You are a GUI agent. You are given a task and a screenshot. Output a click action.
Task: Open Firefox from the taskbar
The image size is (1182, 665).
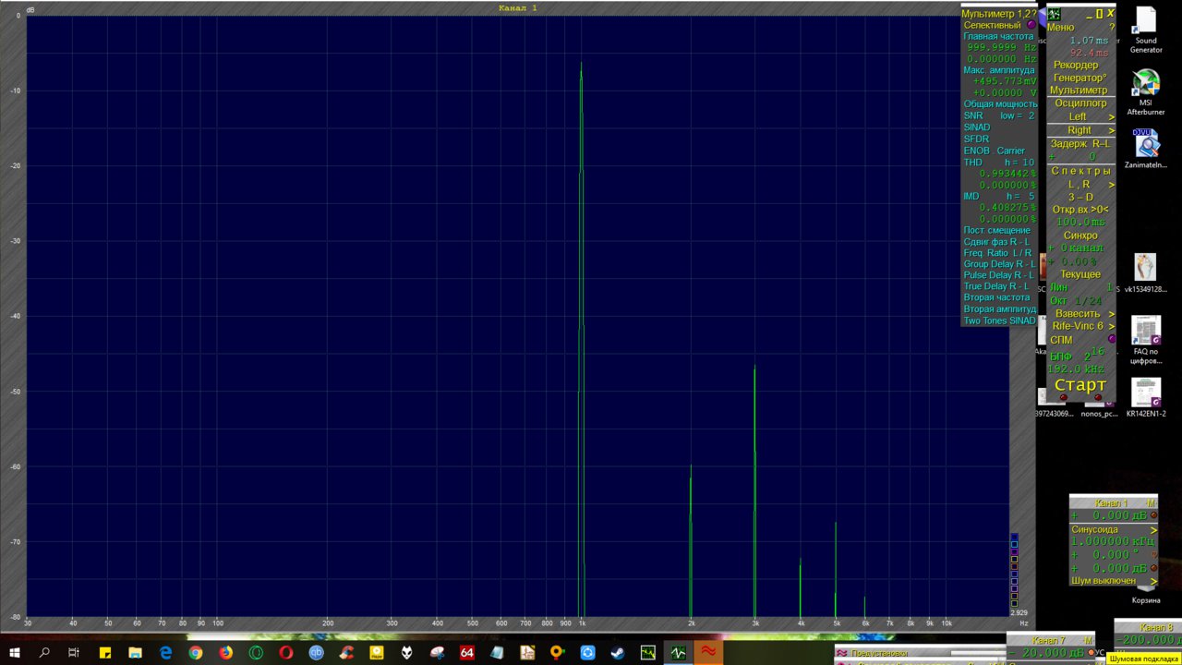coord(226,653)
